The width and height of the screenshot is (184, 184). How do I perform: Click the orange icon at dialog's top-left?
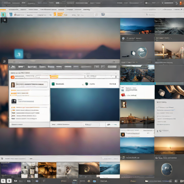(x=13, y=77)
